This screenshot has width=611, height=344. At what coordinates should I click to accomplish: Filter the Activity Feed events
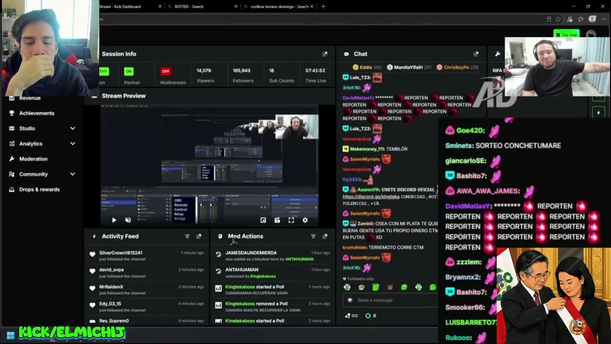pos(187,236)
